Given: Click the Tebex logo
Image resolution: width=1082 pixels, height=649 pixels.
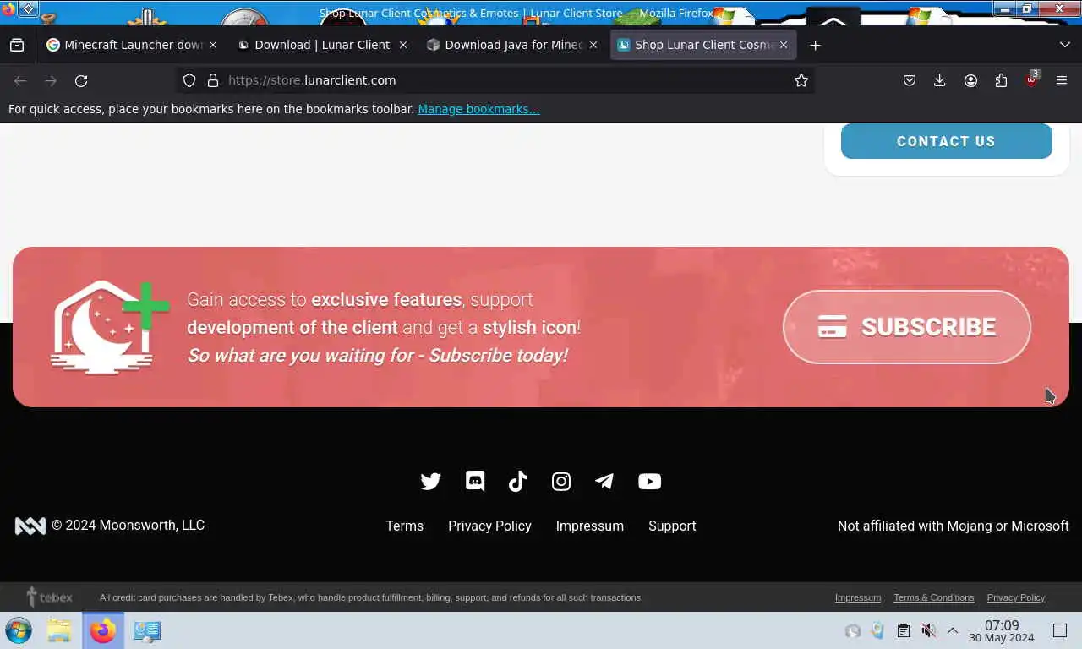Looking at the screenshot, I should point(49,597).
